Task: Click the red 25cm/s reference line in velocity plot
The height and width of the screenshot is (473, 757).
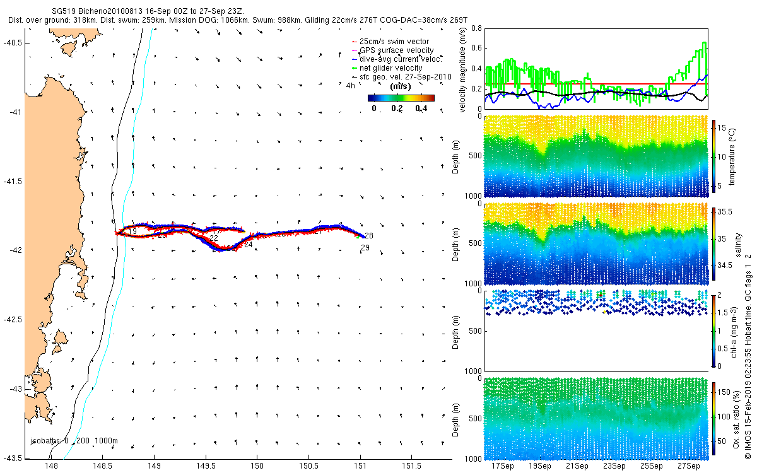Action: [x=596, y=83]
